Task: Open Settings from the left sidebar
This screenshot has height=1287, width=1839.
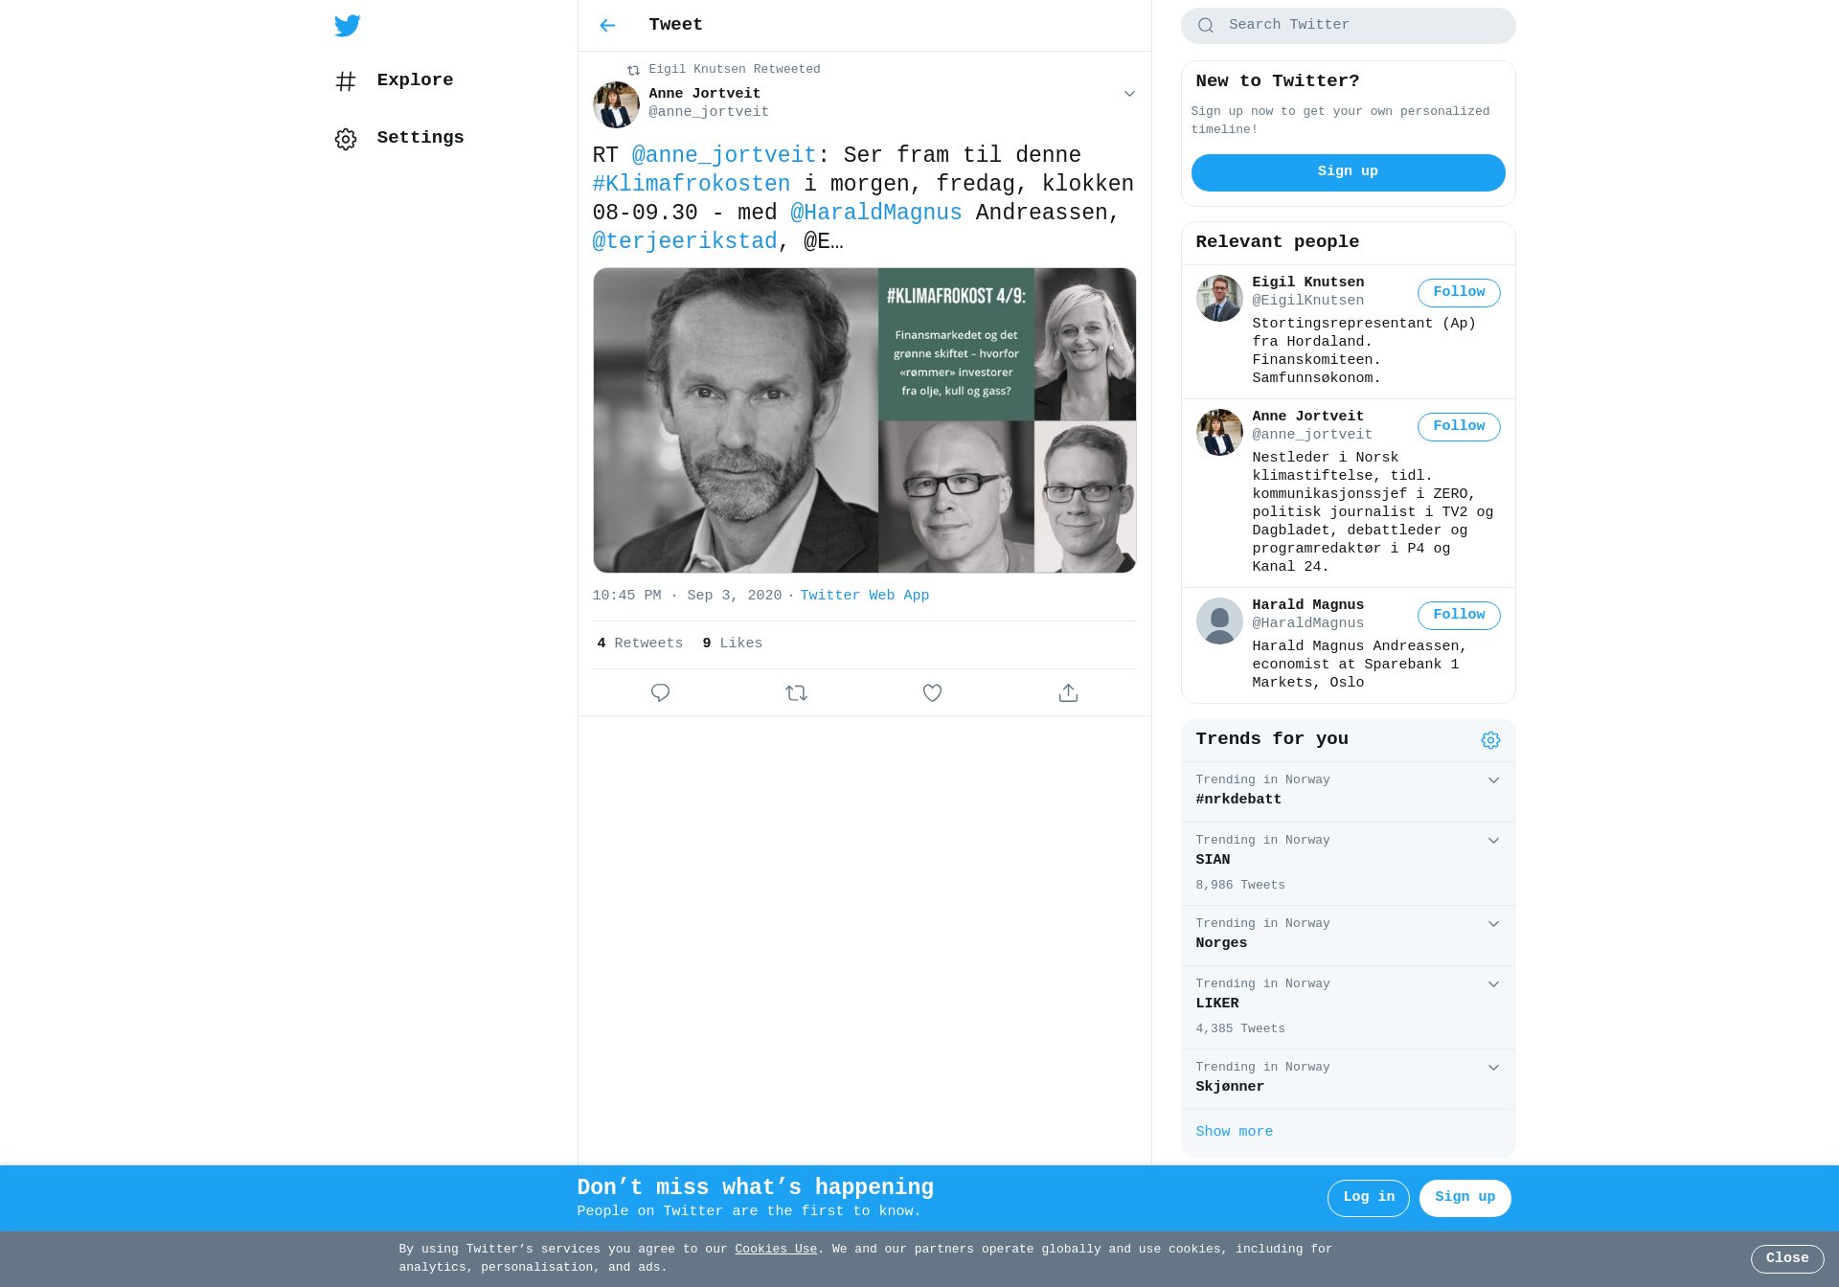Action: click(399, 138)
